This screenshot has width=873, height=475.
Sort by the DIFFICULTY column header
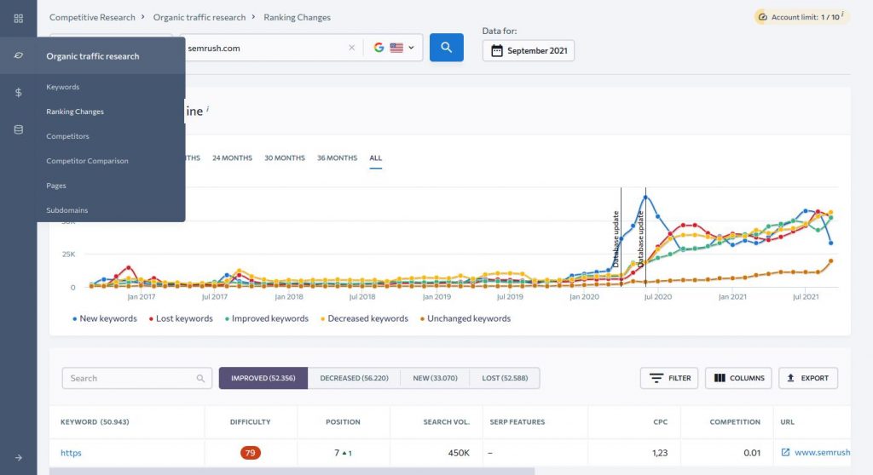[250, 422]
